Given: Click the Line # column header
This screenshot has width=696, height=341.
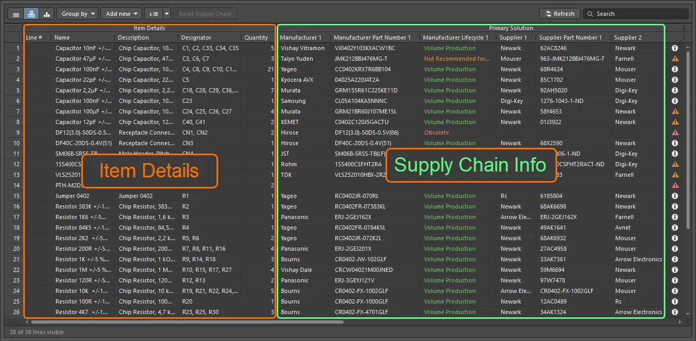Looking at the screenshot, I should 37,37.
